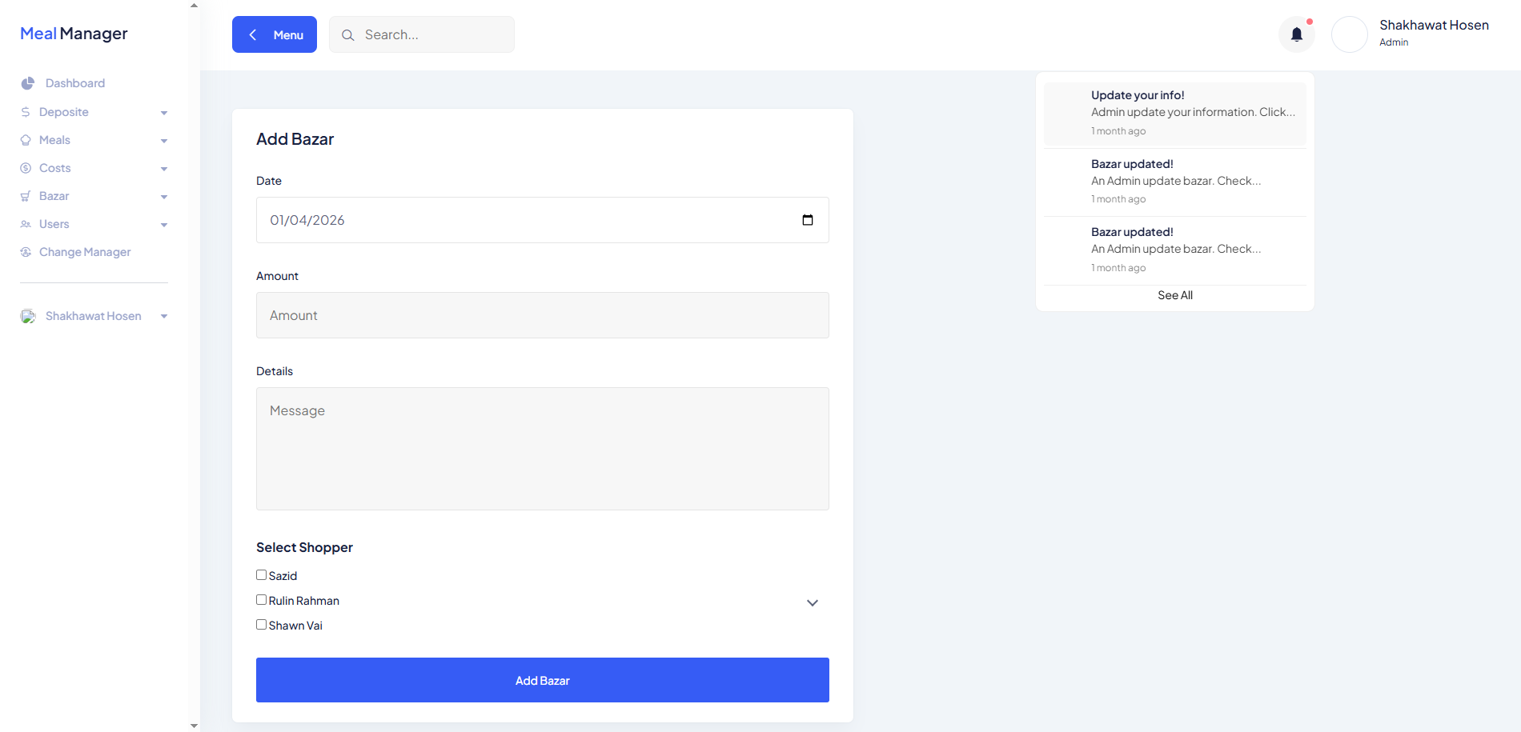
Task: Click the Select Shopper chevron expander
Action: pyautogui.click(x=812, y=603)
